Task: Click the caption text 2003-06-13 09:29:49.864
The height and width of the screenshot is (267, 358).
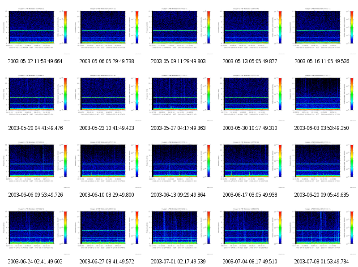Action: pyautogui.click(x=178, y=195)
